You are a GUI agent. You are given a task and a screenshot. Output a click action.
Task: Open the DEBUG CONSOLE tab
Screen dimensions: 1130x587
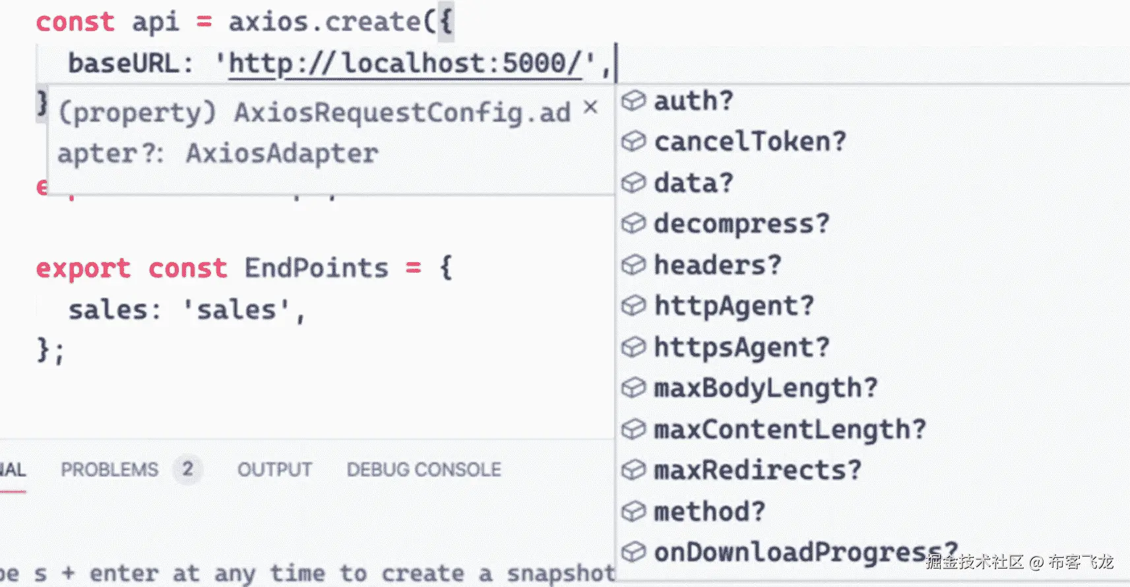(x=424, y=470)
